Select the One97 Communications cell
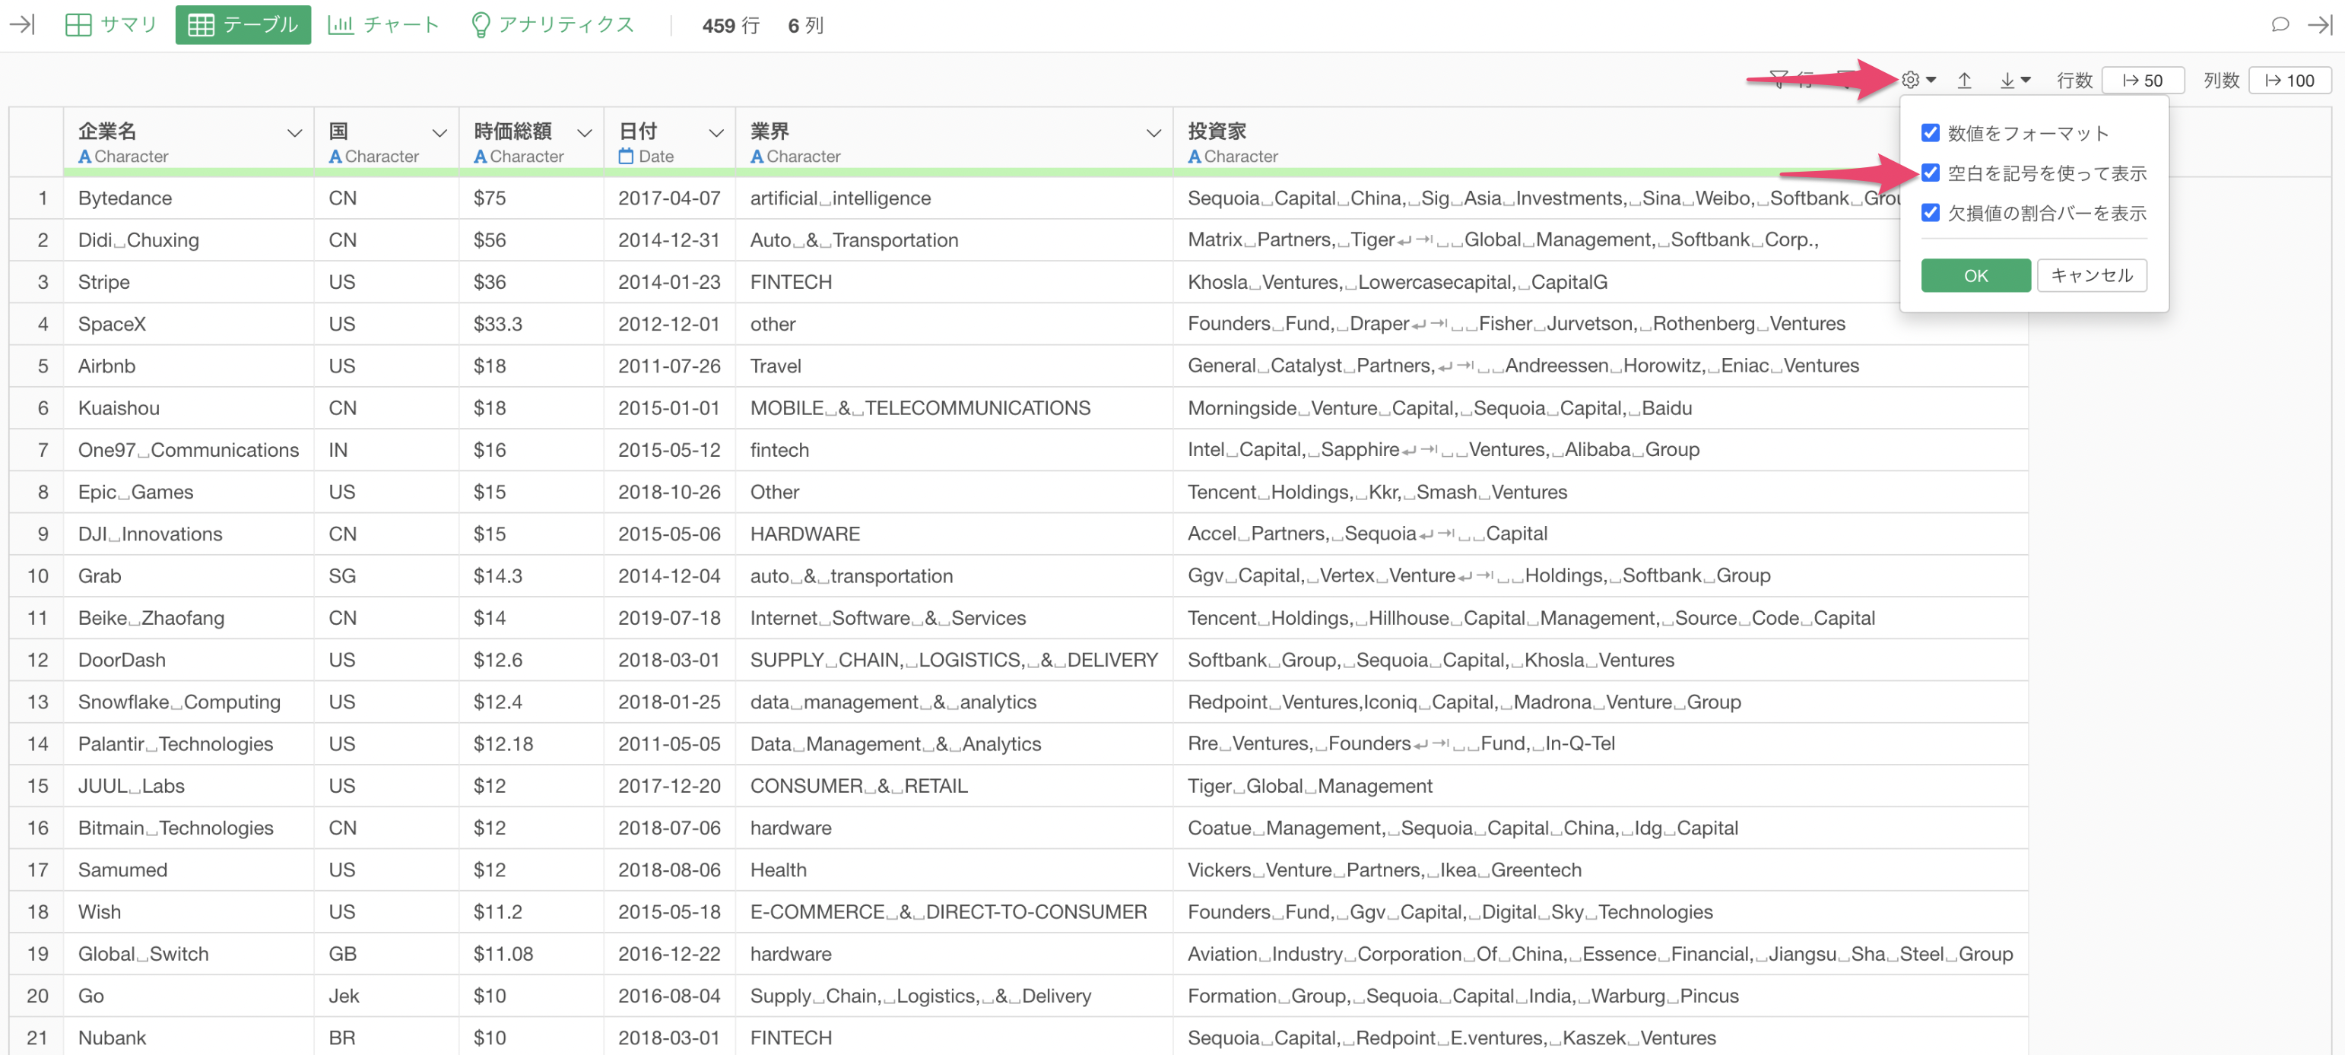2345x1055 pixels. [189, 450]
